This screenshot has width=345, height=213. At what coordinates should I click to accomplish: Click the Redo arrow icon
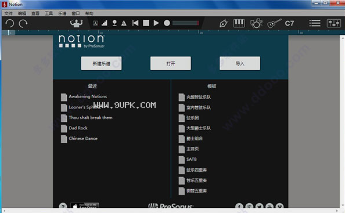(23, 23)
